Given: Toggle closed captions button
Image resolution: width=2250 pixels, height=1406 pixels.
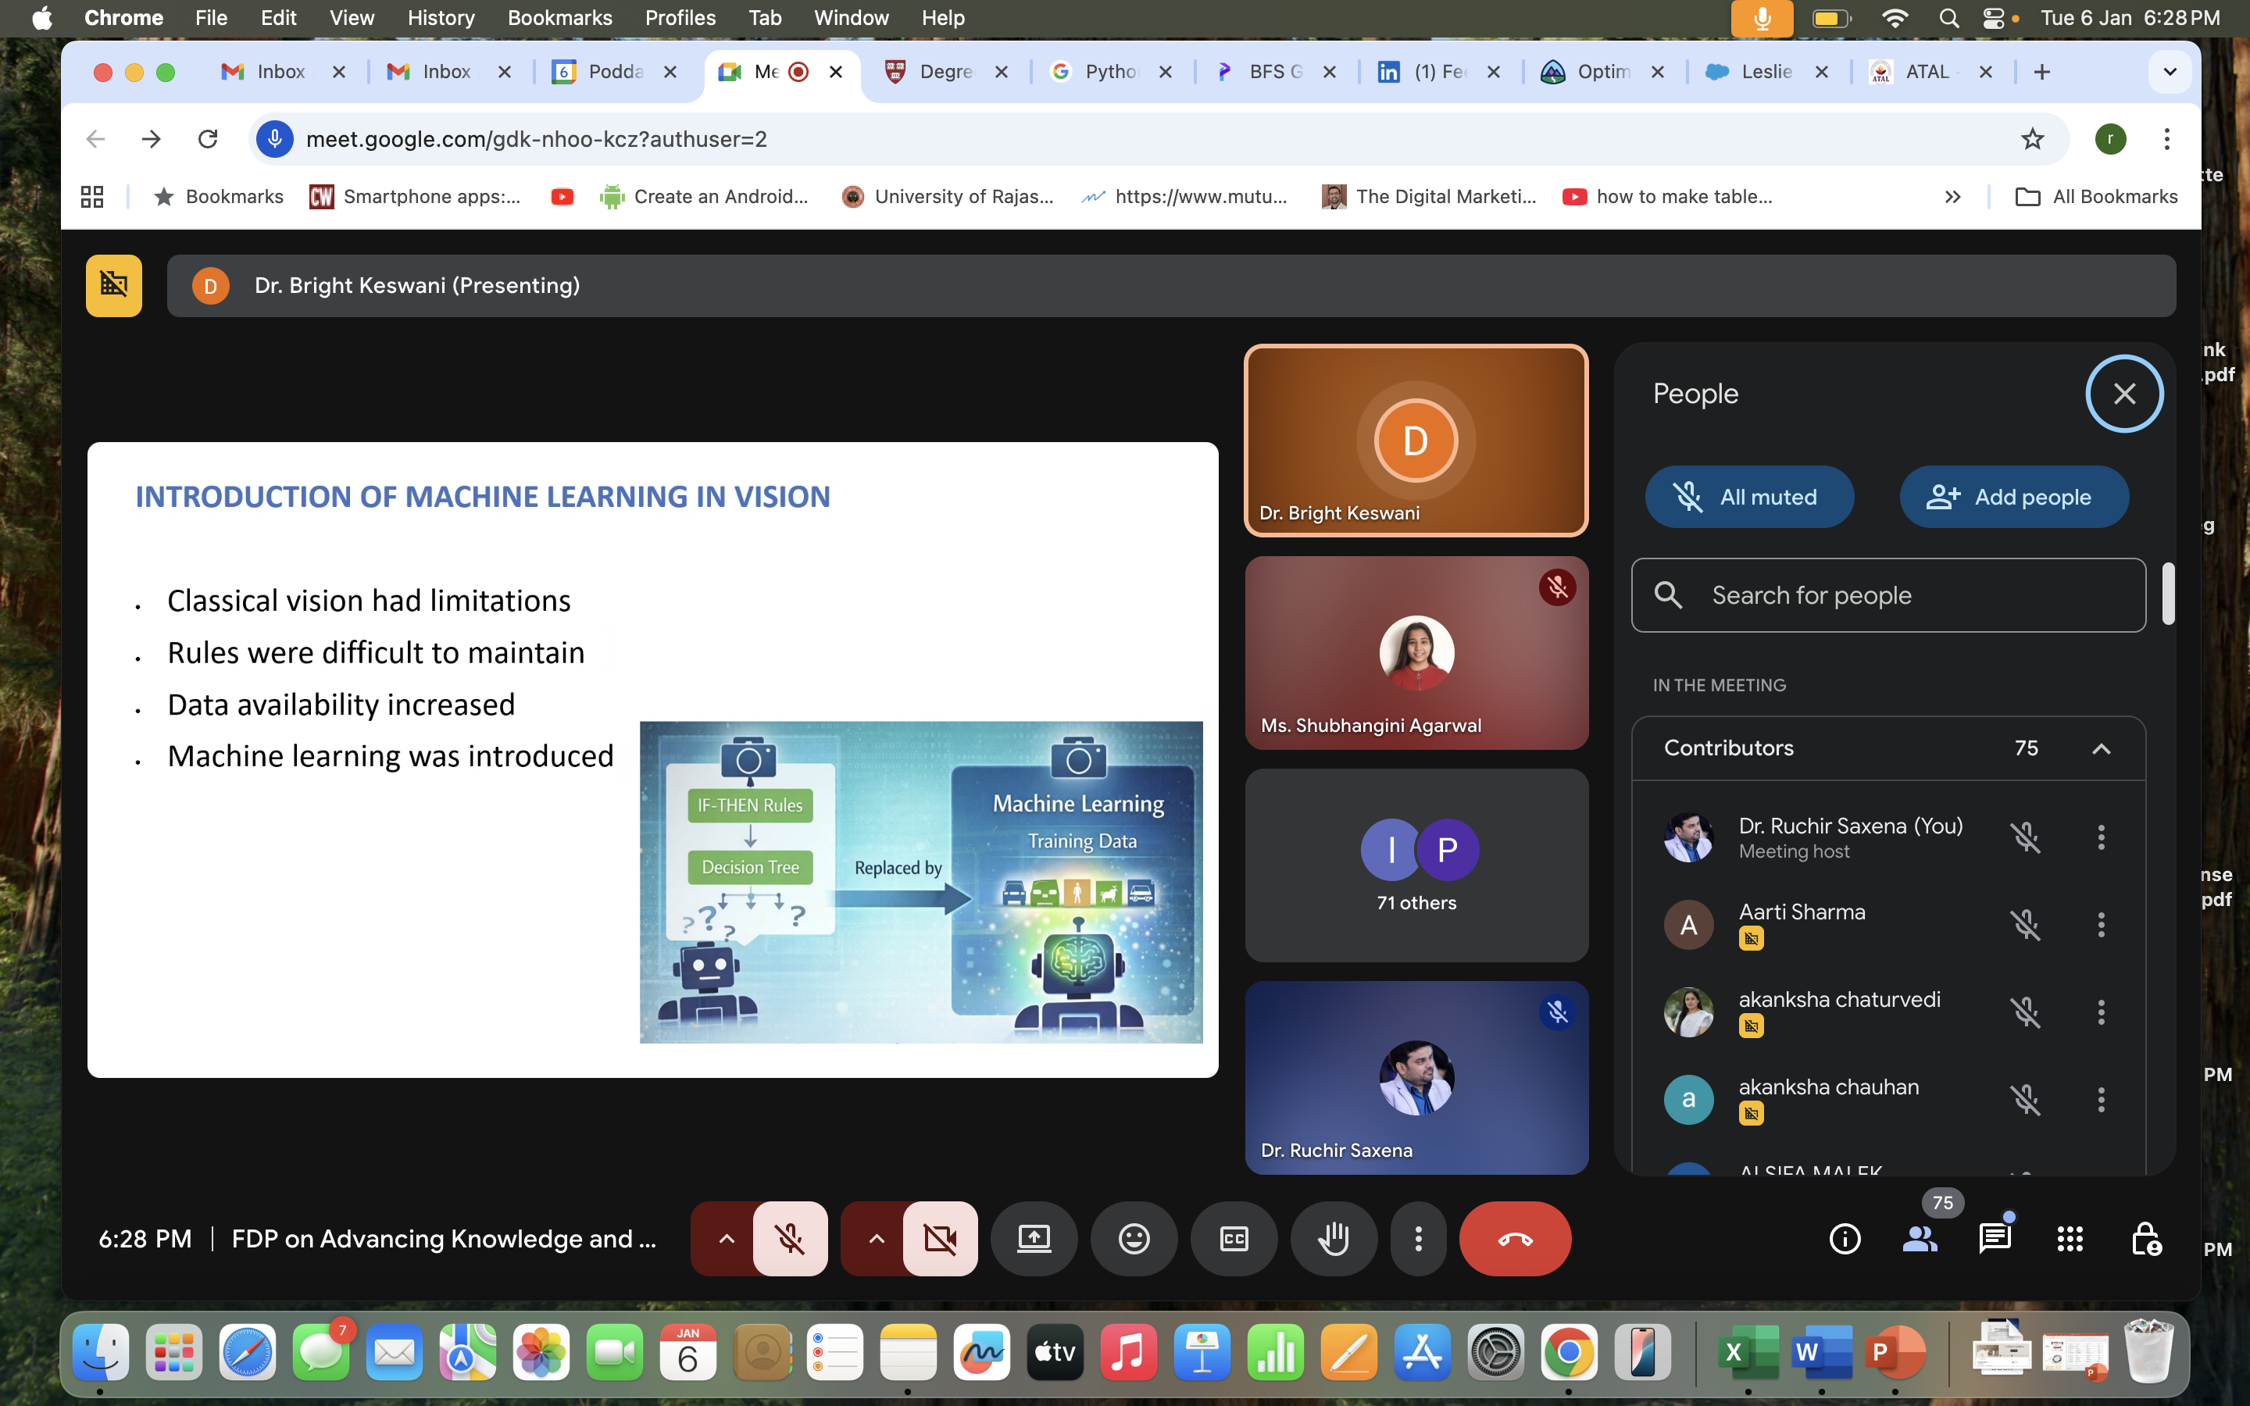Looking at the screenshot, I should [1233, 1239].
